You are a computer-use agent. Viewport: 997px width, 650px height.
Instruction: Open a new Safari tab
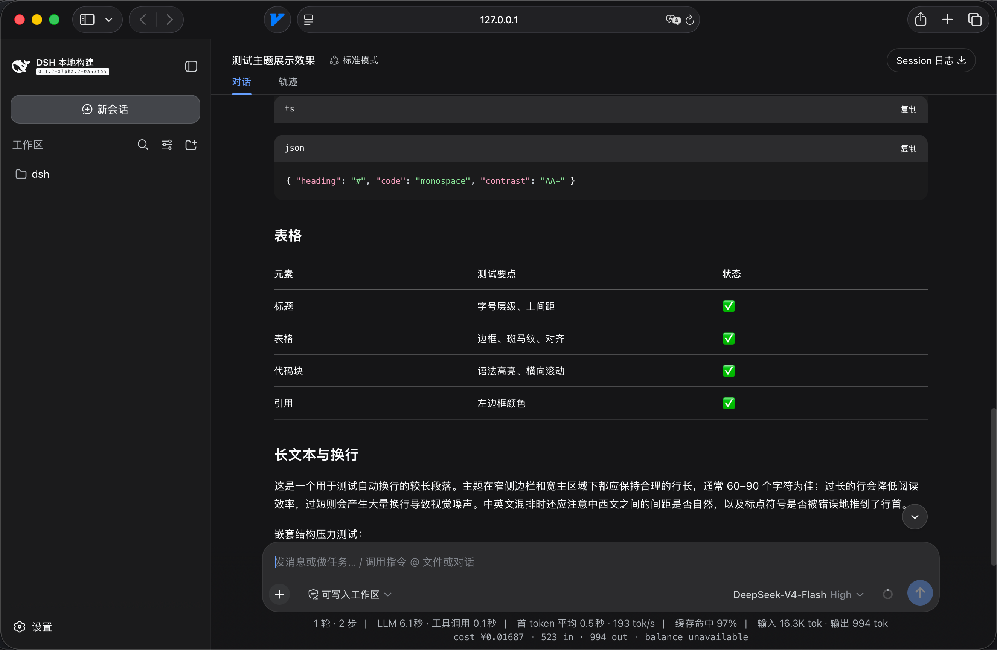pyautogui.click(x=948, y=20)
